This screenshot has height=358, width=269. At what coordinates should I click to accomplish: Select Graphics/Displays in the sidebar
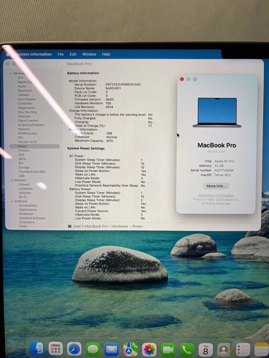click(x=31, y=125)
